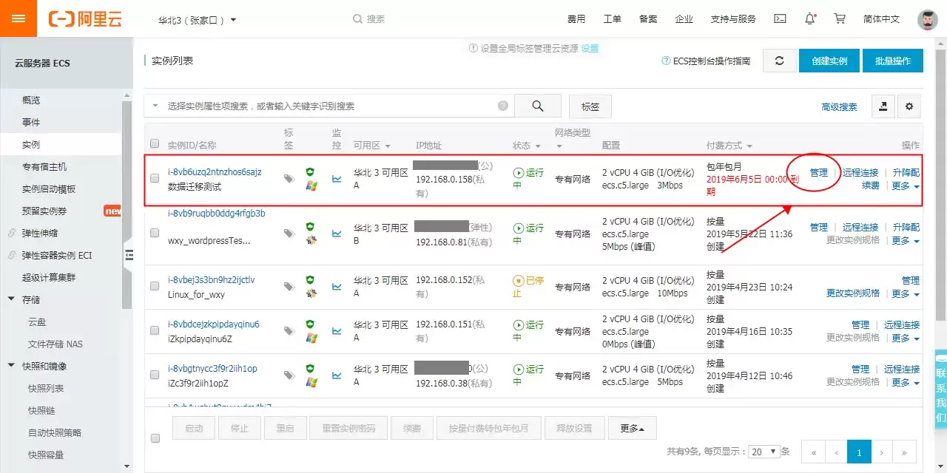This screenshot has width=947, height=473.
Task: Click the Linux OS icon for wxy_wordpressTes
Action: pos(311,239)
